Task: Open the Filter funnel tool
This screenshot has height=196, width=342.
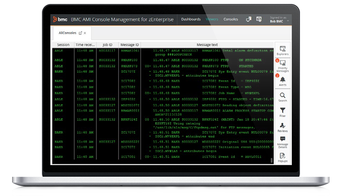Action: (282, 112)
